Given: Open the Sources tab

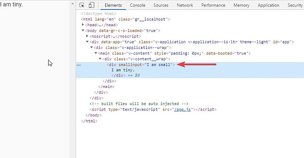Looking at the screenshot, I should 161,5.
